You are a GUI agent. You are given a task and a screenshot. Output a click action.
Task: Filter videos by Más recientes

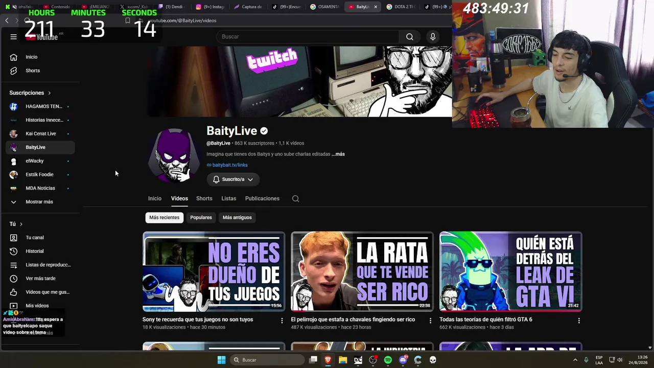[165, 218]
